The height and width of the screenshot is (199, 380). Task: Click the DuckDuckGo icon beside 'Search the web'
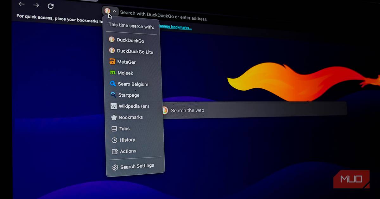click(165, 110)
